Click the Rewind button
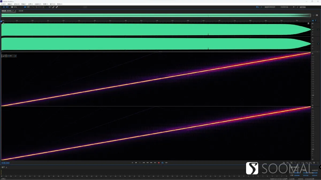The width and height of the screenshot is (321, 180). tap(147, 163)
